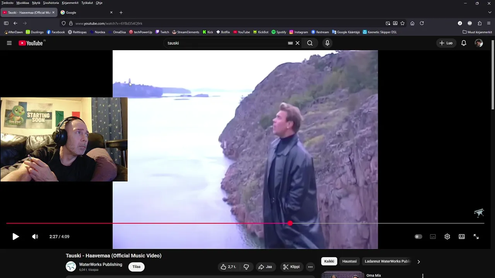Viewport: 495px width, 278px height.
Task: Open the Työkalut menu
Action: coord(87,3)
